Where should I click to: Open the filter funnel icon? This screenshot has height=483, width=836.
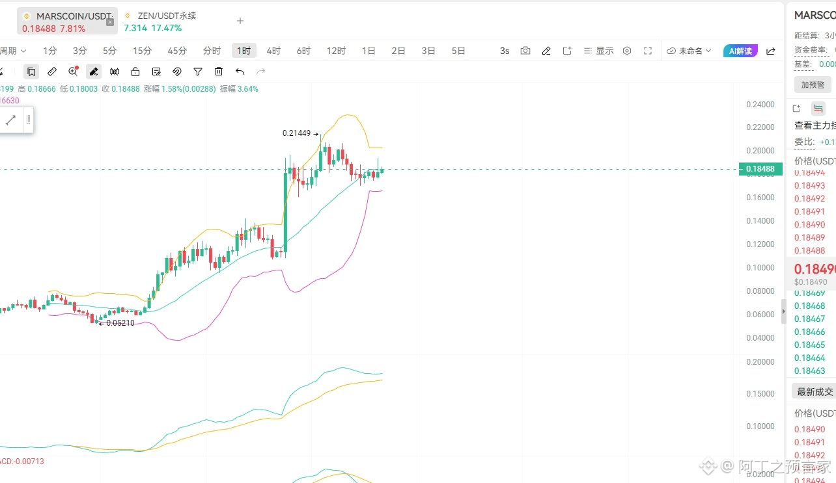(198, 72)
